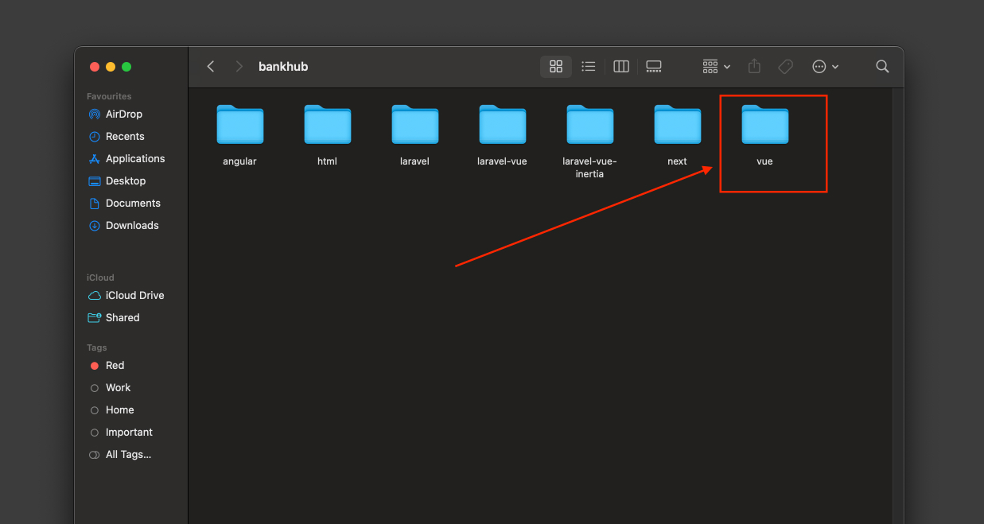Image resolution: width=984 pixels, height=524 pixels.
Task: Select the laravel-vue folder icon
Action: 503,125
